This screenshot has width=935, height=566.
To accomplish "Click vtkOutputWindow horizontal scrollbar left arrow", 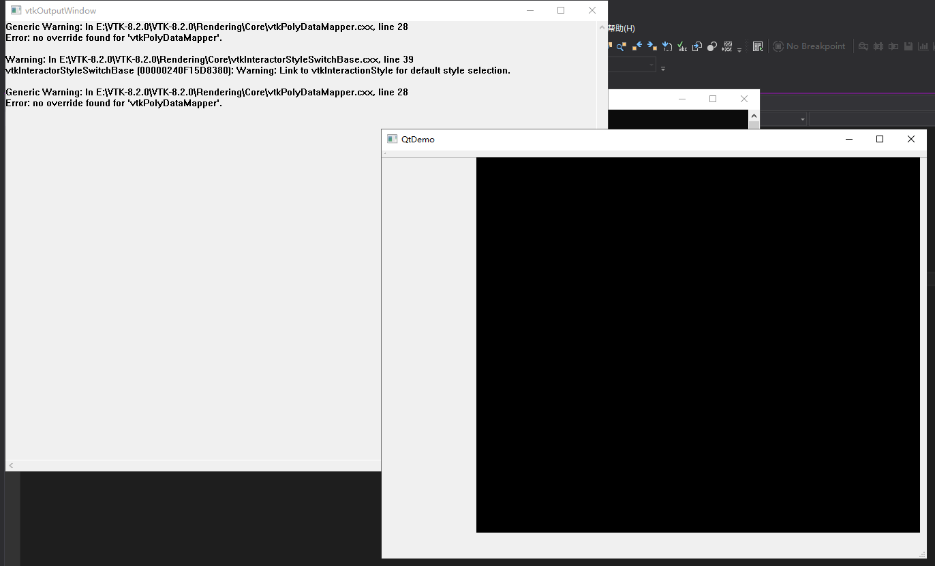I will tap(11, 466).
